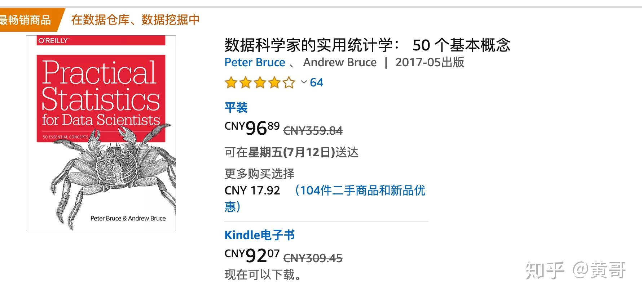Select the 平装 paperback format
642x296 pixels.
(236, 107)
